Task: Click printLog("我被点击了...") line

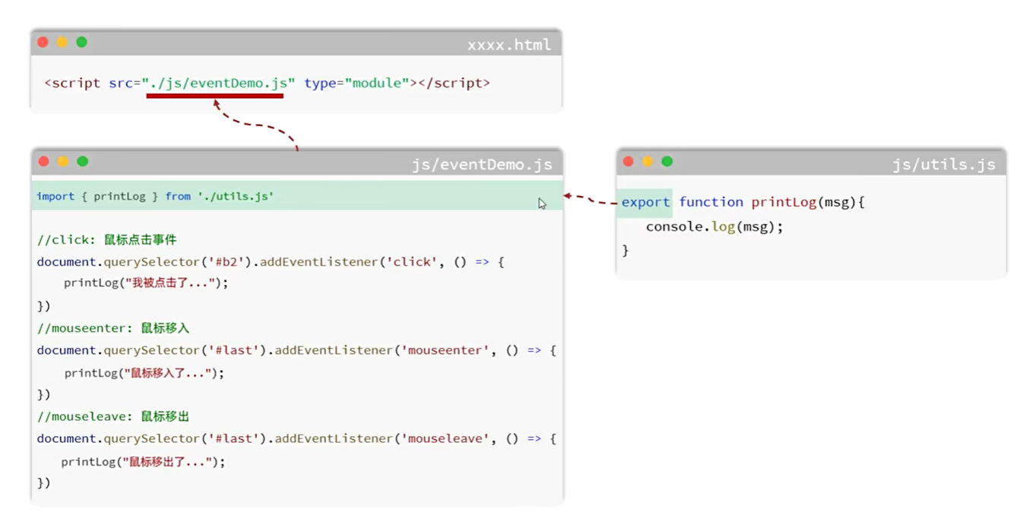Action: (x=146, y=283)
